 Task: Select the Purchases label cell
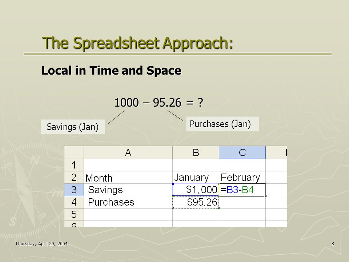pos(128,202)
